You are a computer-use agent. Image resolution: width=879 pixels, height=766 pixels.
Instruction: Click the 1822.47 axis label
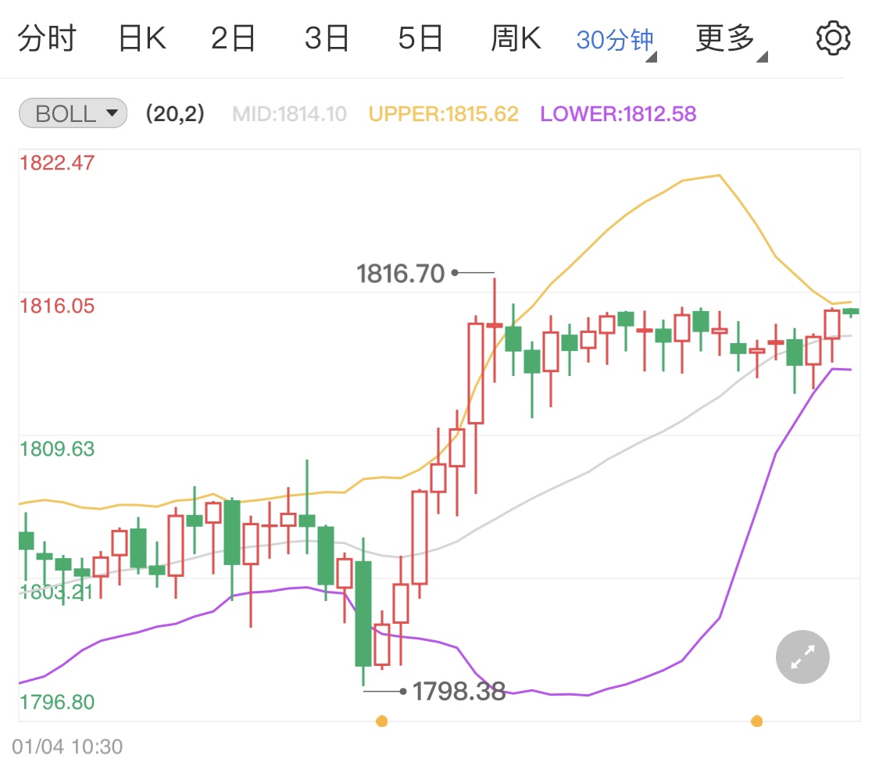coord(57,163)
